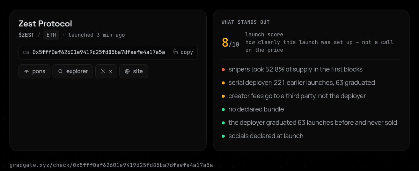Screen dimensions: 419x171
Task: Open the site button
Action: [134, 71]
